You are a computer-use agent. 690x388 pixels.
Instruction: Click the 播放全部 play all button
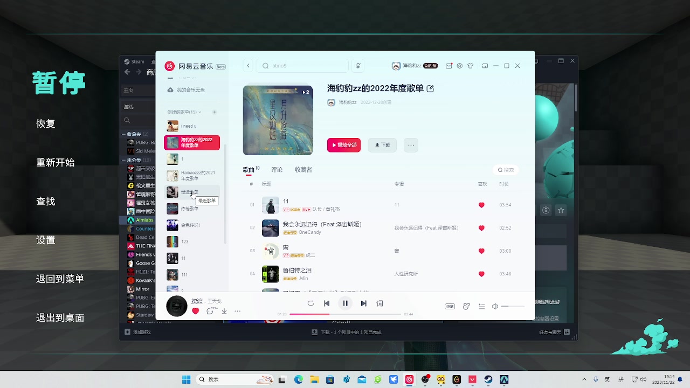344,145
